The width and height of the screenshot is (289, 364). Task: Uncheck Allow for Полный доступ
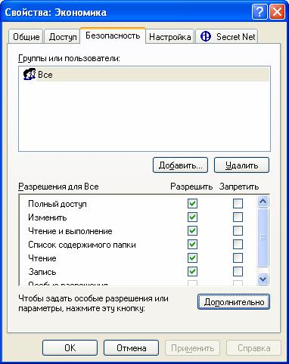click(x=192, y=203)
